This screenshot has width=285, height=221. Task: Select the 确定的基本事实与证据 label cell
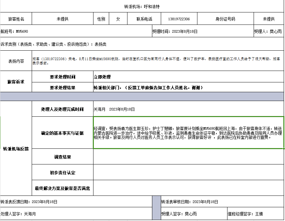coord(62,133)
